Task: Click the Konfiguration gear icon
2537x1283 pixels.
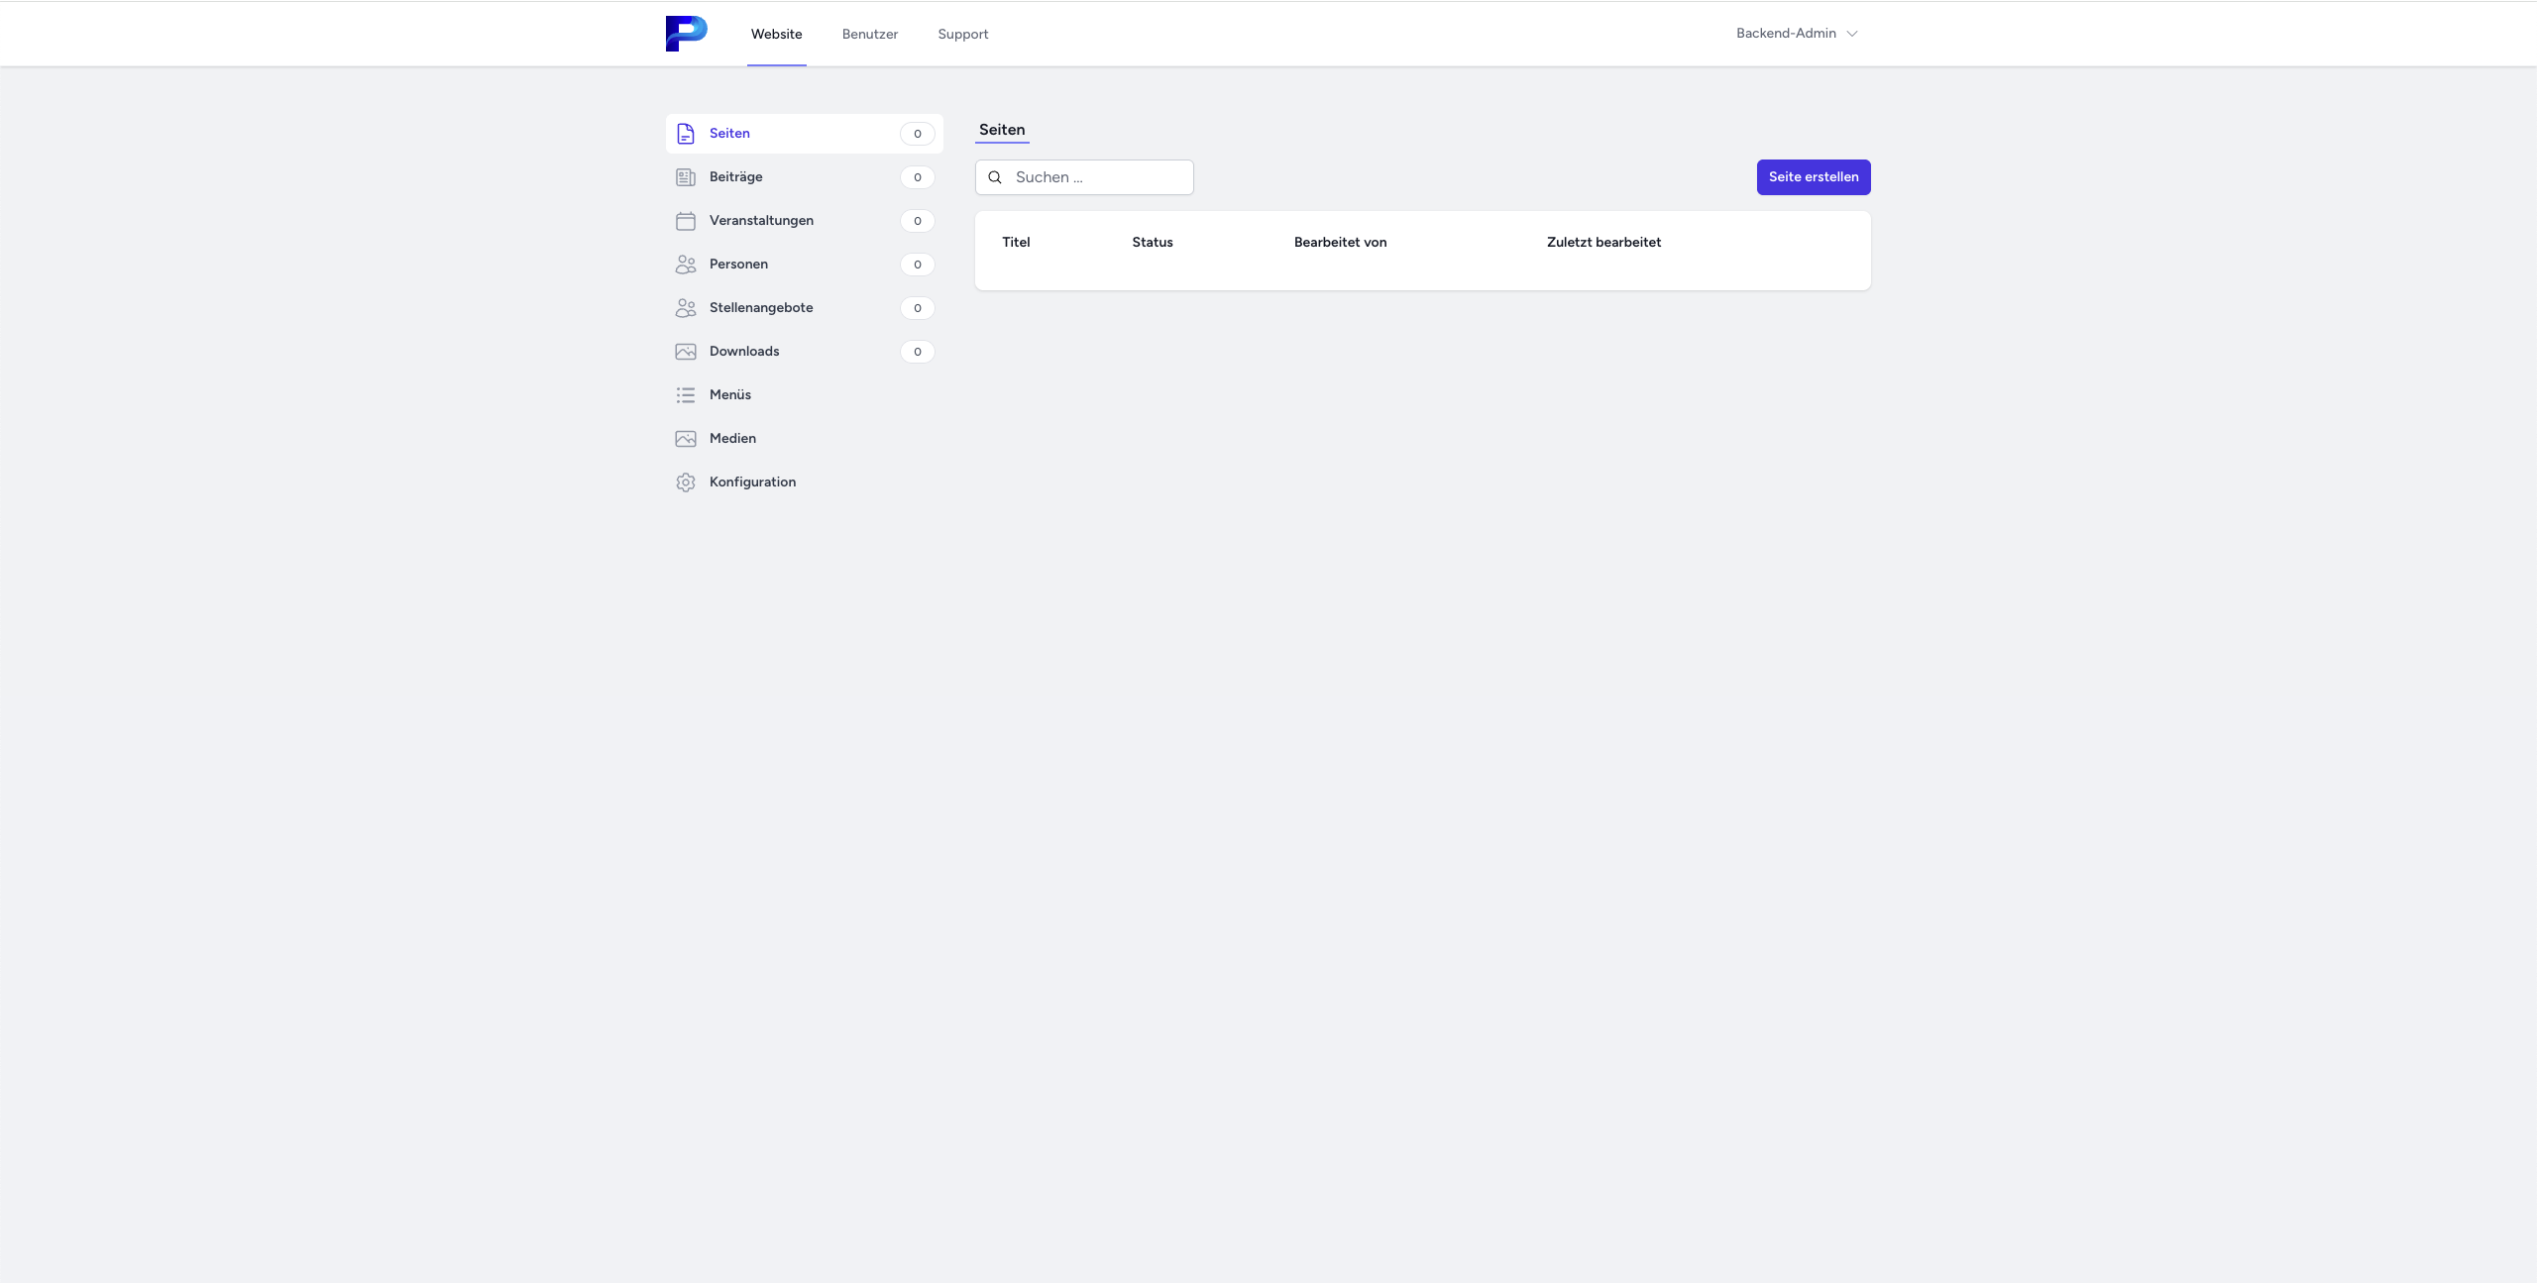Action: [x=685, y=482]
